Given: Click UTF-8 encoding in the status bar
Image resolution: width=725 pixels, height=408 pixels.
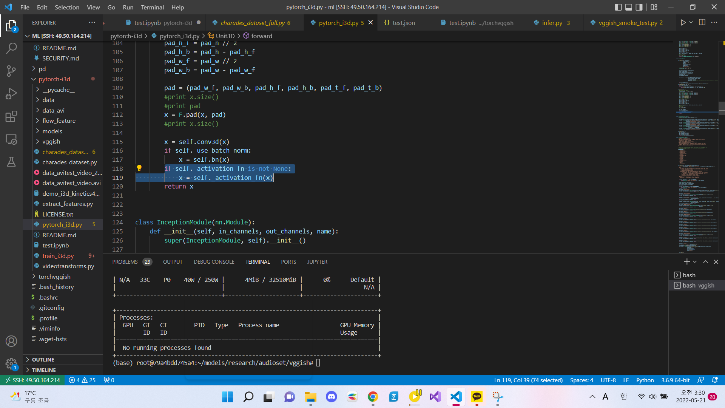Looking at the screenshot, I should coord(608,380).
